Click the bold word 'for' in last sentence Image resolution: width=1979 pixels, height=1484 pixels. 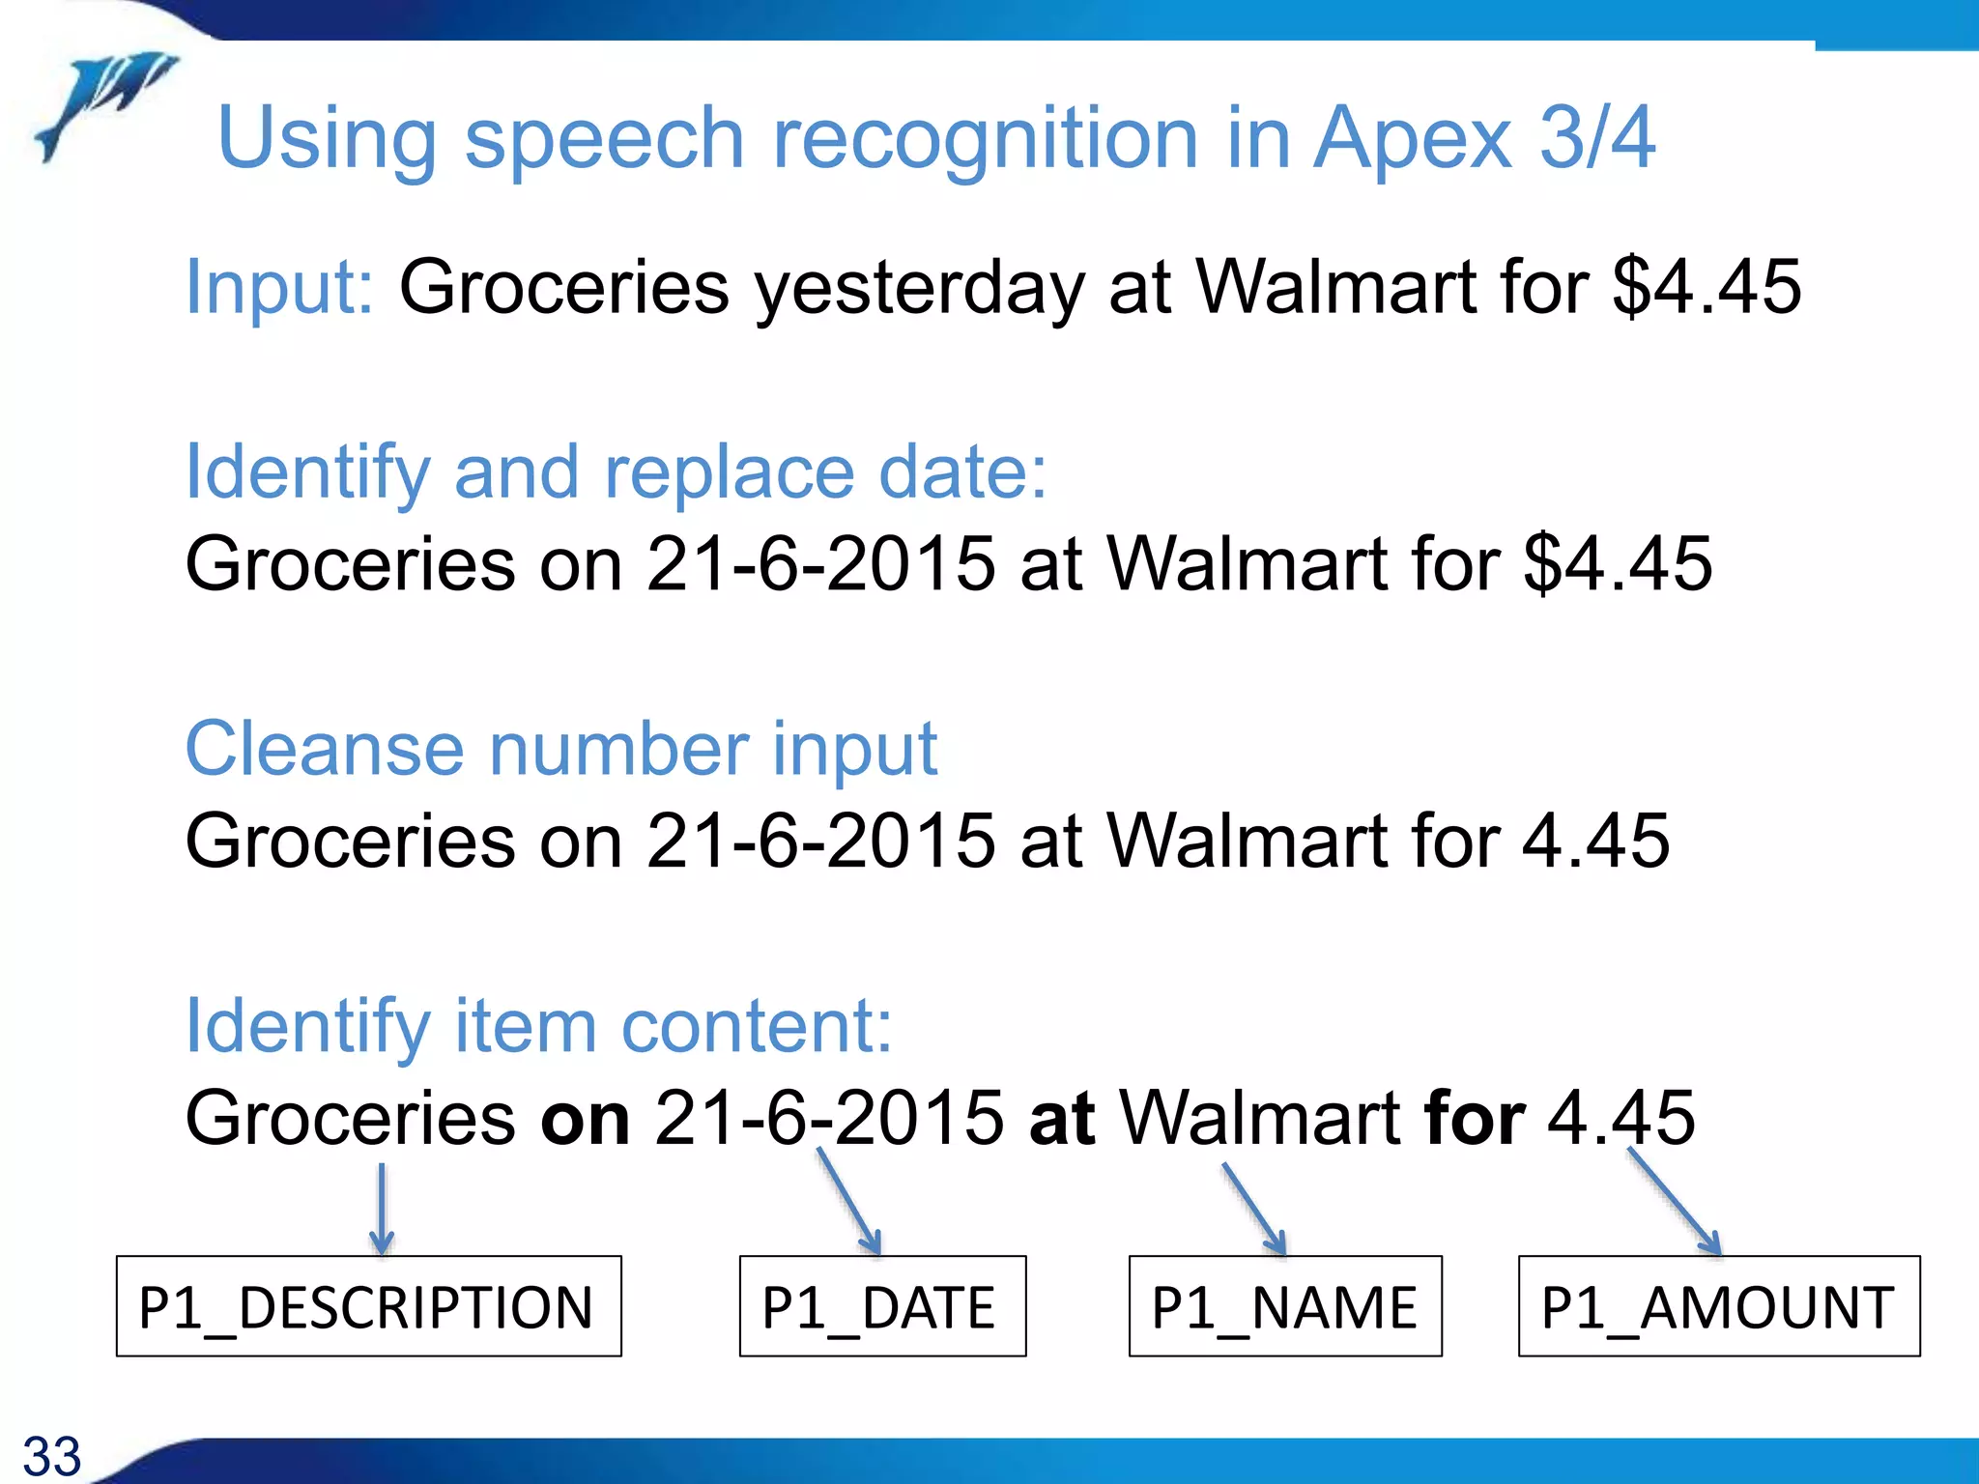click(x=1475, y=1119)
